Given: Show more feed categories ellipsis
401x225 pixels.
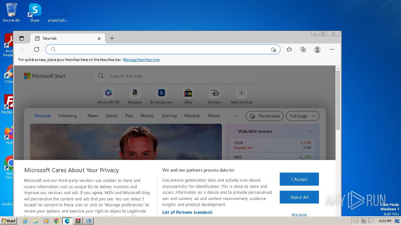Looking at the screenshot, I should (x=236, y=116).
